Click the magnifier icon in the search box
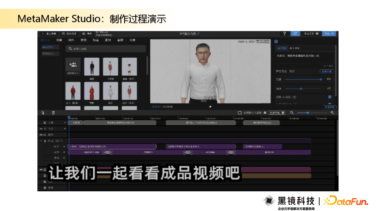This screenshot has height=211, width=376. (70, 49)
